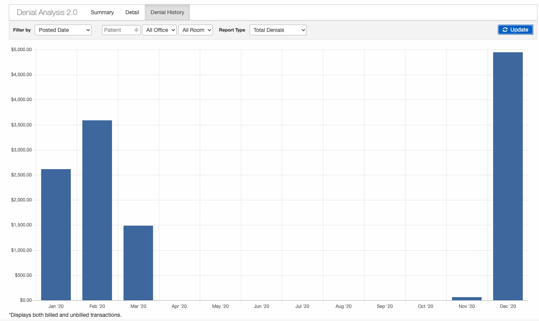Click the billed and unbilled transactions footnote
Screen dimensions: 539x321
point(65,315)
